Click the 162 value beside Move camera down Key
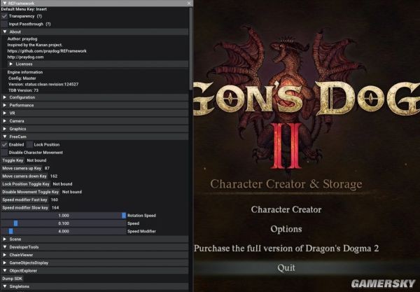The height and width of the screenshot is (292, 420). point(54,176)
